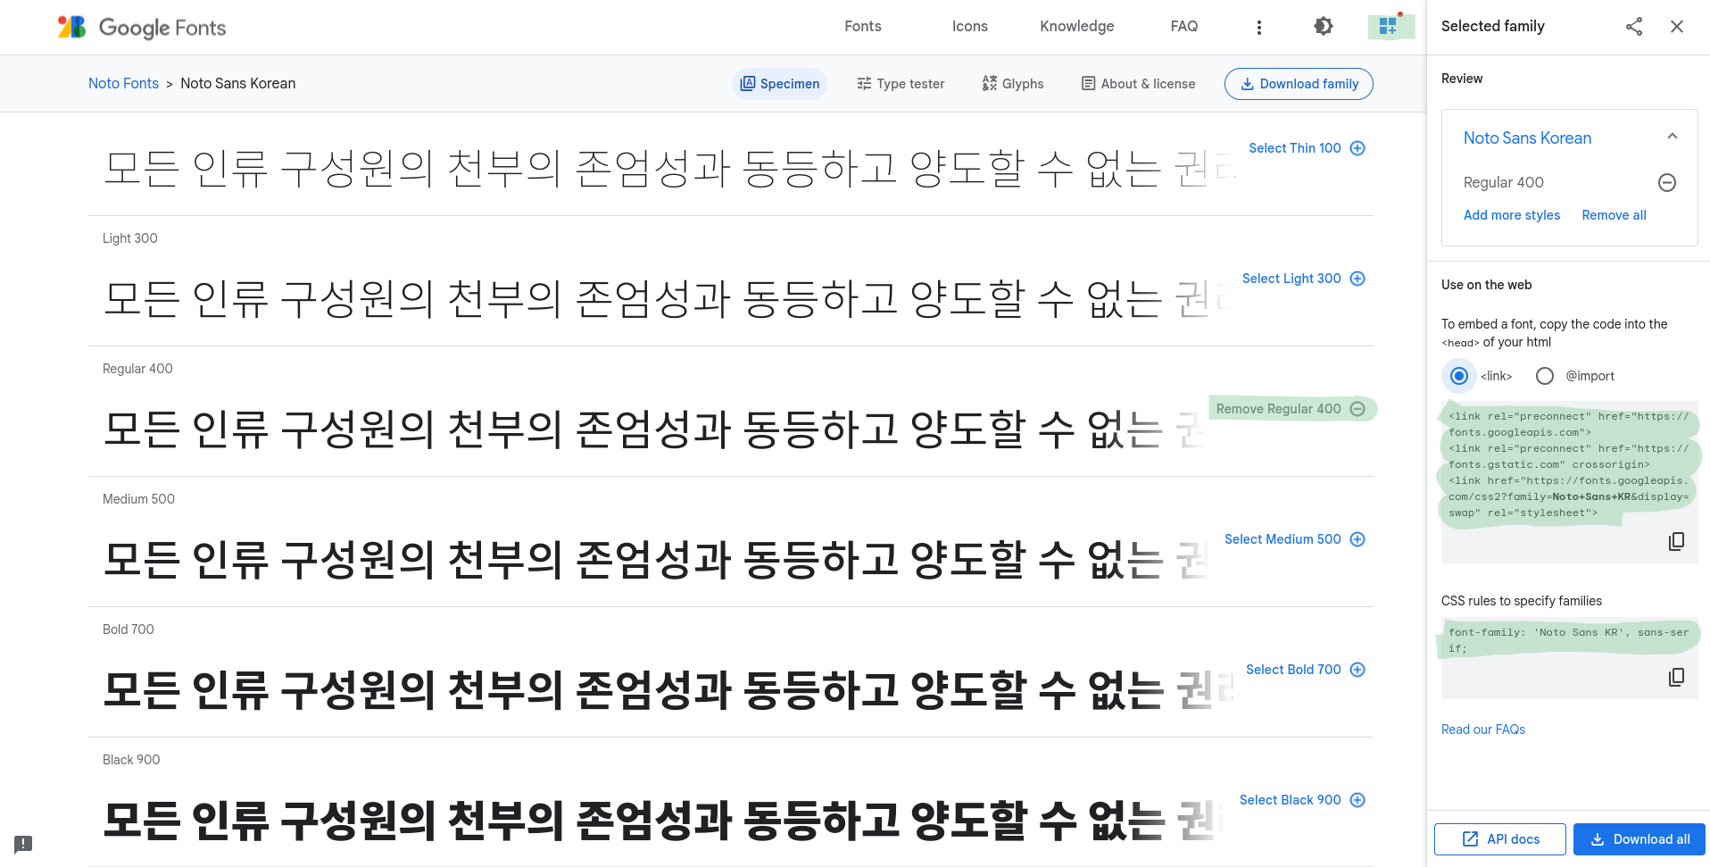Remove Regular 400 via minus circle in panel
The width and height of the screenshot is (1710, 867).
click(x=1667, y=183)
